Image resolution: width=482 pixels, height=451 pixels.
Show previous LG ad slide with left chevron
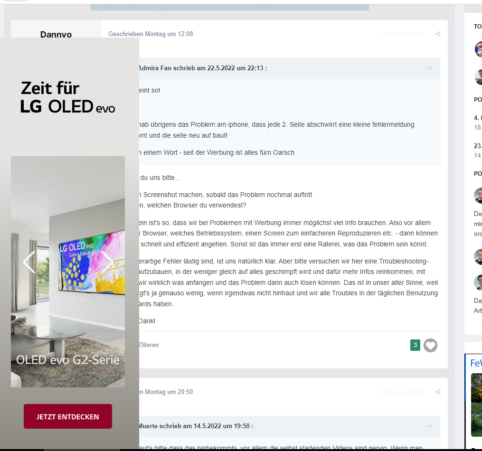click(29, 262)
